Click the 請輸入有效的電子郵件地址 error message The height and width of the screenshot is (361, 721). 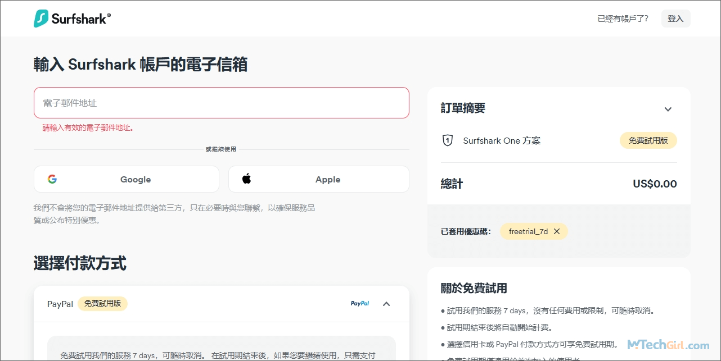pos(88,128)
